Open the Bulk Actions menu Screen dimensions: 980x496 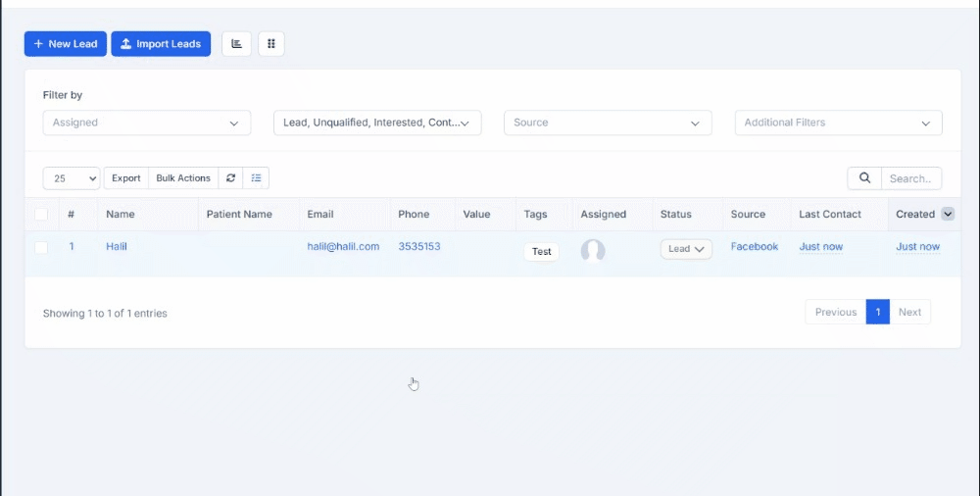pyautogui.click(x=183, y=178)
